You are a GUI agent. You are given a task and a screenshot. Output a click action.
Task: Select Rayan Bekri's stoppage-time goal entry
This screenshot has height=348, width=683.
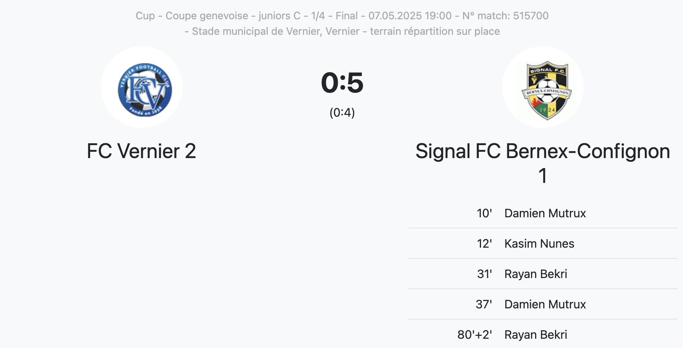(x=535, y=335)
